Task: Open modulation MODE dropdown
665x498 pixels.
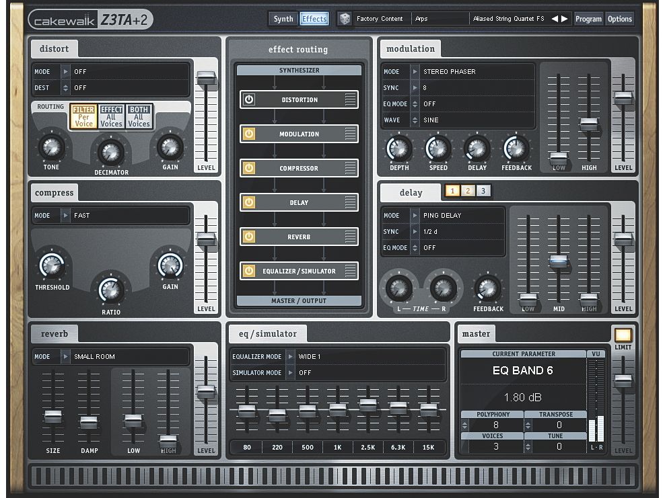Action: point(415,71)
